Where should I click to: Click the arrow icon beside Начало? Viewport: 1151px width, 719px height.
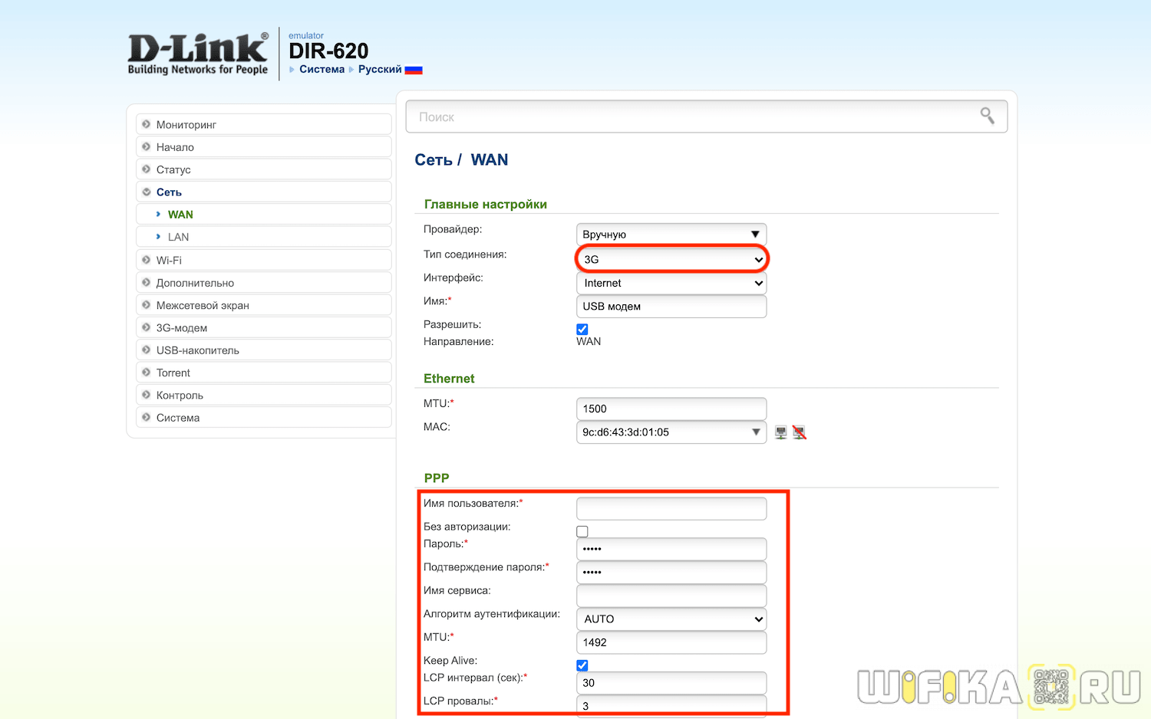(147, 146)
